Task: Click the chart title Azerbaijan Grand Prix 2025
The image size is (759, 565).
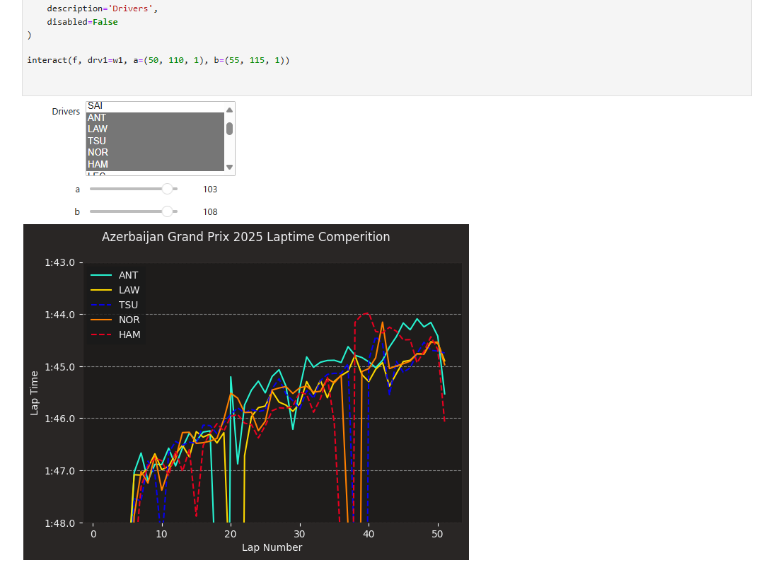Action: (246, 237)
